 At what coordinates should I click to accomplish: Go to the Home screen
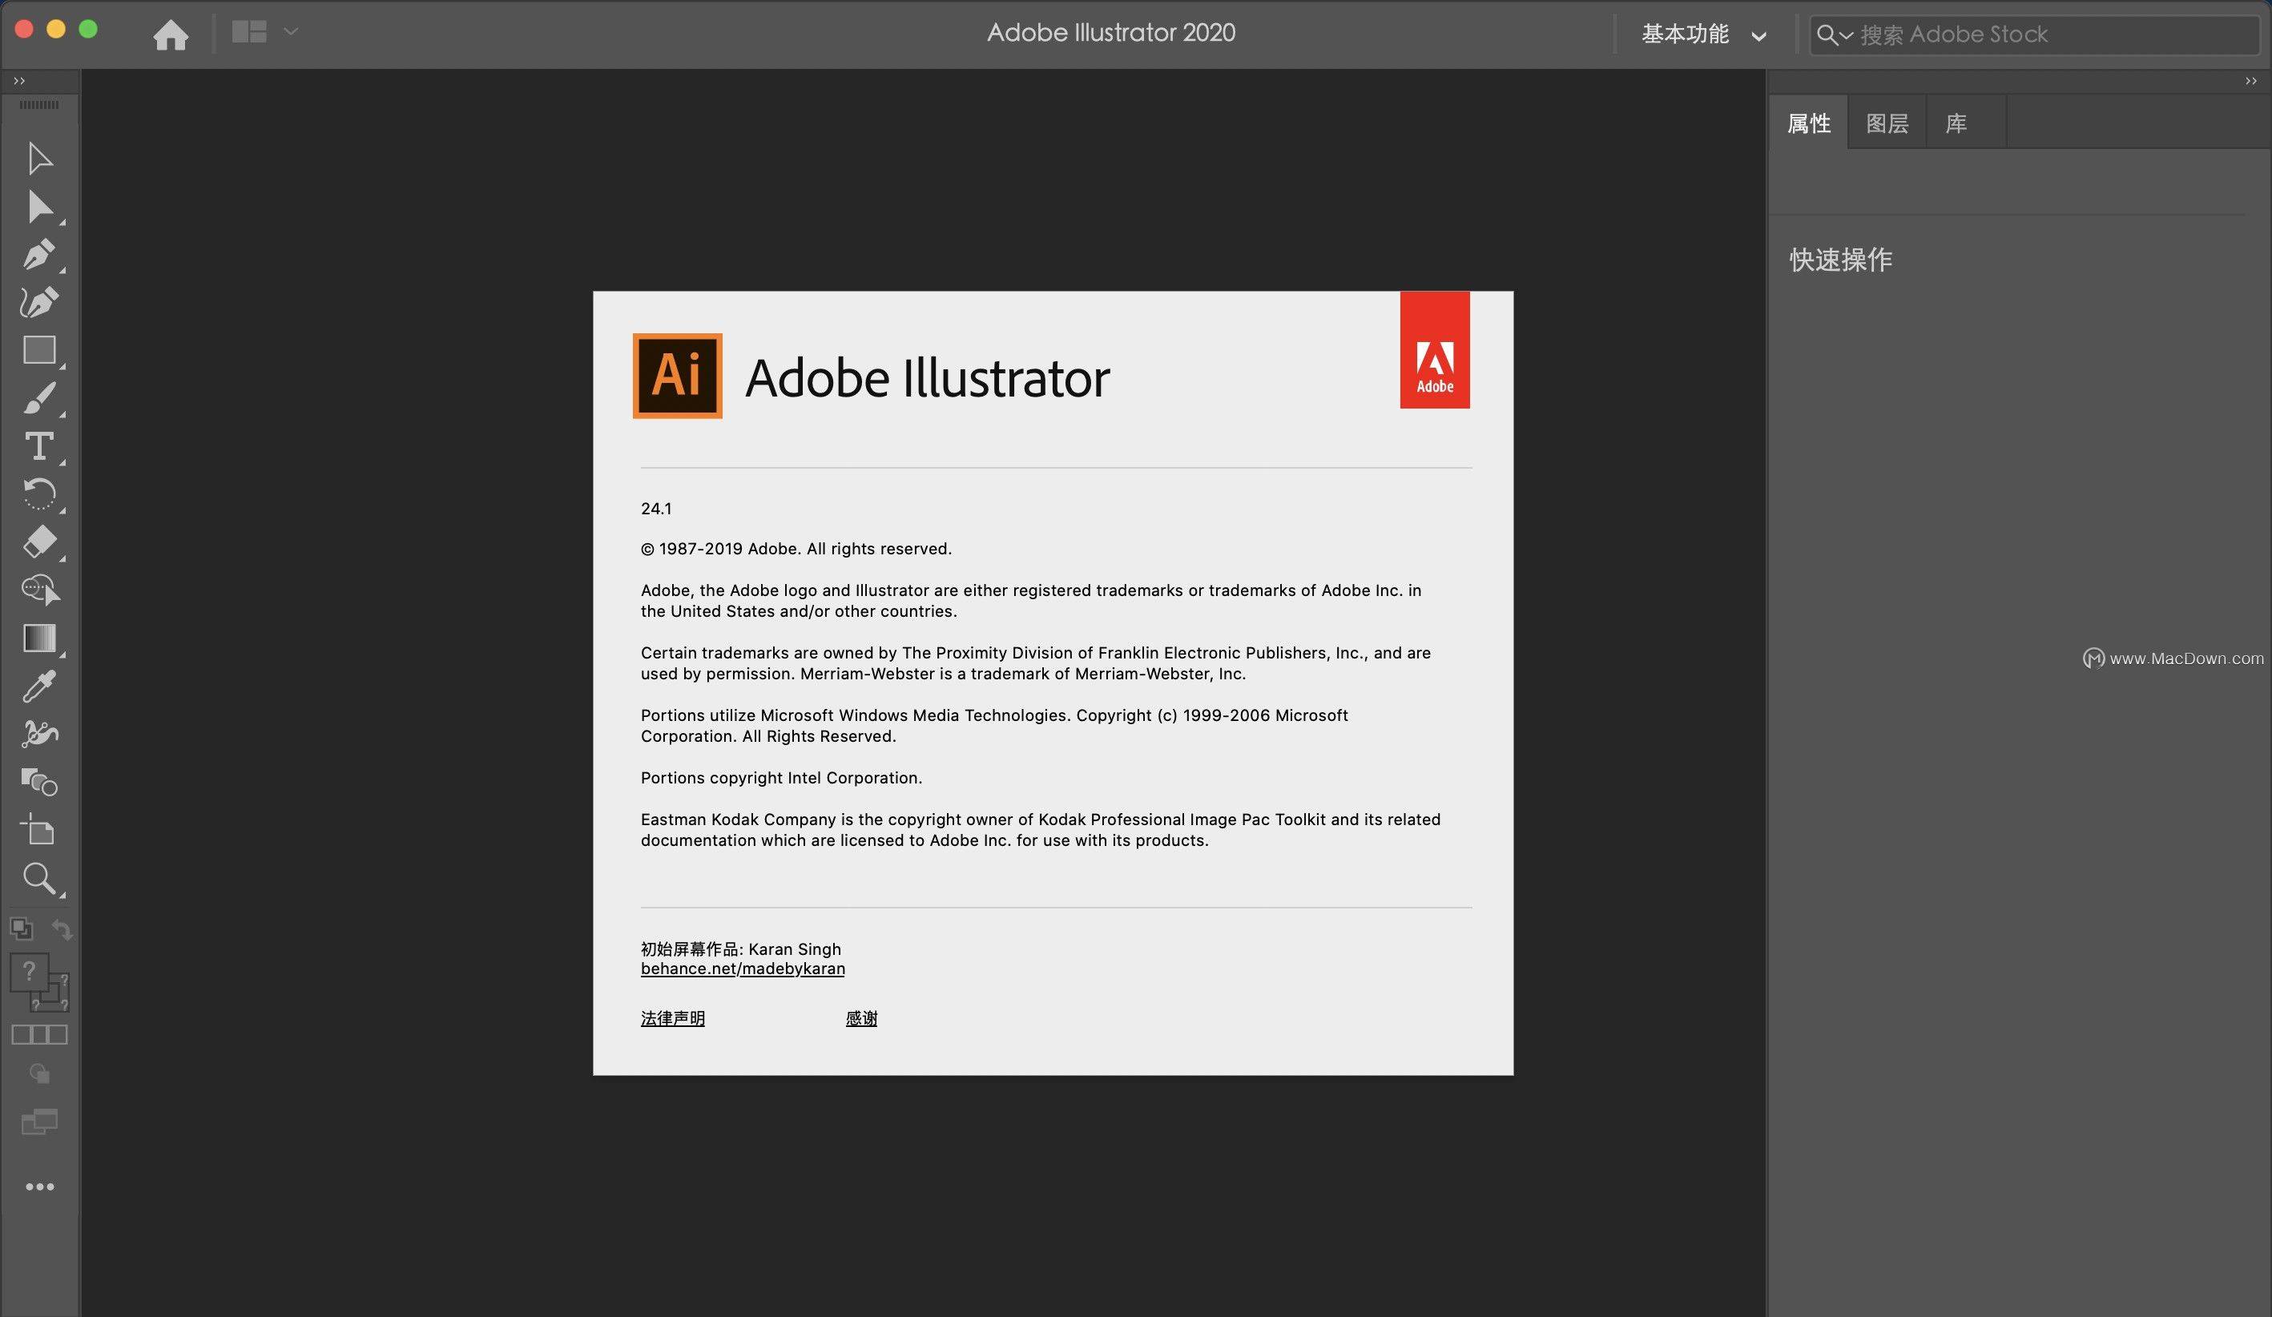171,34
